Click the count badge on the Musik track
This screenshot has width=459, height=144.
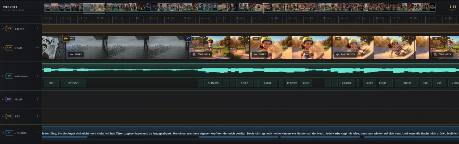(x=37, y=99)
